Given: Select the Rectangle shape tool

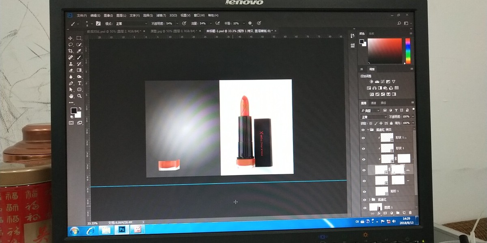Looking at the screenshot, I should click(x=79, y=90).
